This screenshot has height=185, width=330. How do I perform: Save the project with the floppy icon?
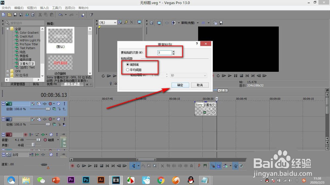(15, 15)
